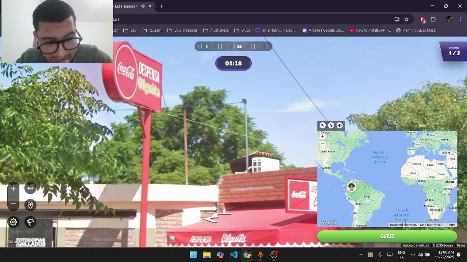Click the green GUESS button

(387, 236)
